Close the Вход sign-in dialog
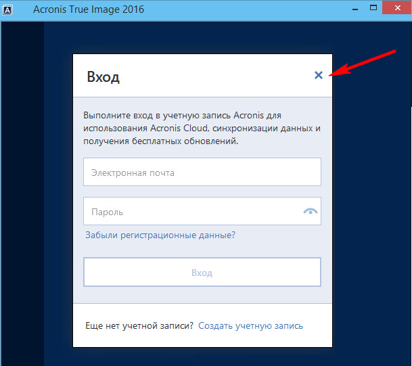This screenshot has height=366, width=412. click(319, 75)
